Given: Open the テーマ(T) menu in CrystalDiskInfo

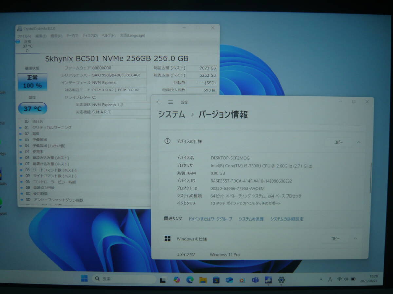Looking at the screenshot, I should (72, 36).
